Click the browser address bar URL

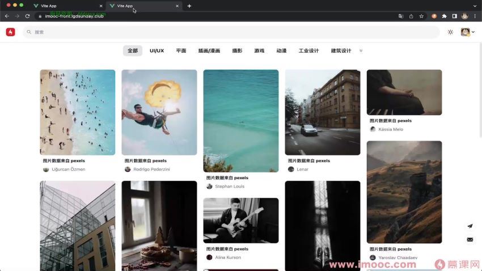point(74,16)
